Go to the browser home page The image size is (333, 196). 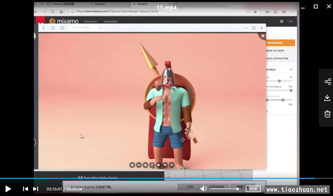(61, 12)
